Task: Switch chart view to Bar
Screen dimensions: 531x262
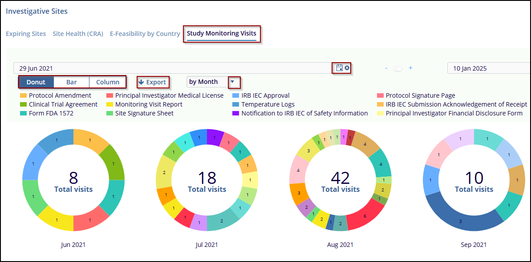Action: [71, 82]
